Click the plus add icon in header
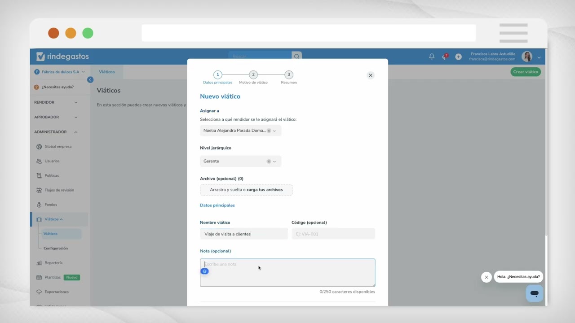 (458, 57)
